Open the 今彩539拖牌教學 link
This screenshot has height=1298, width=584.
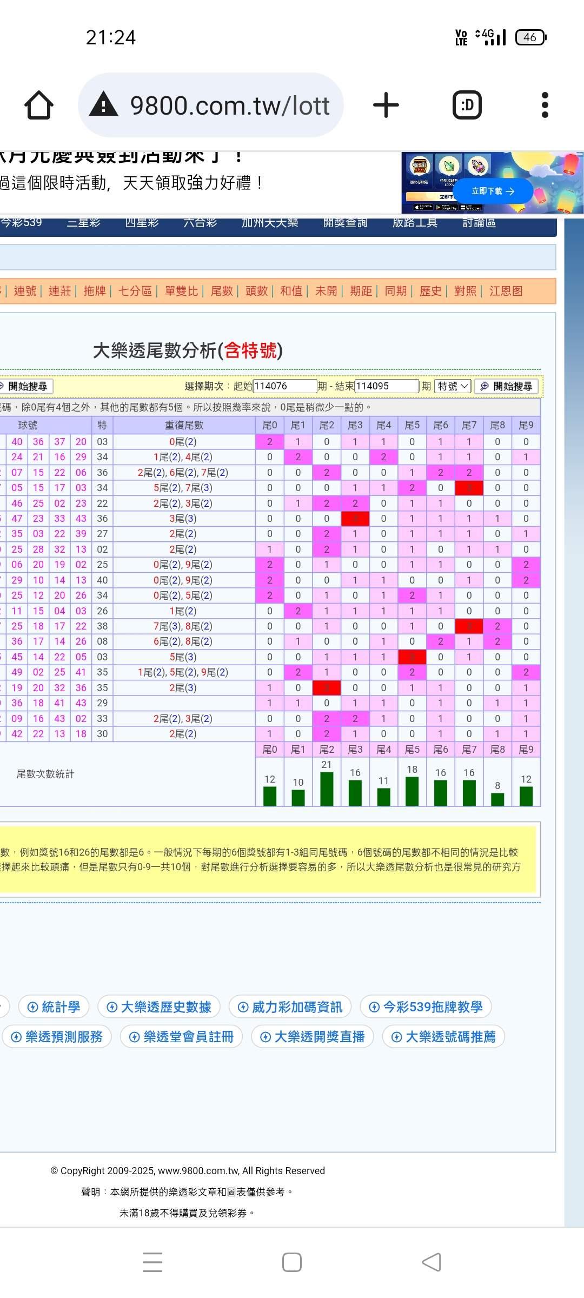426,1007
